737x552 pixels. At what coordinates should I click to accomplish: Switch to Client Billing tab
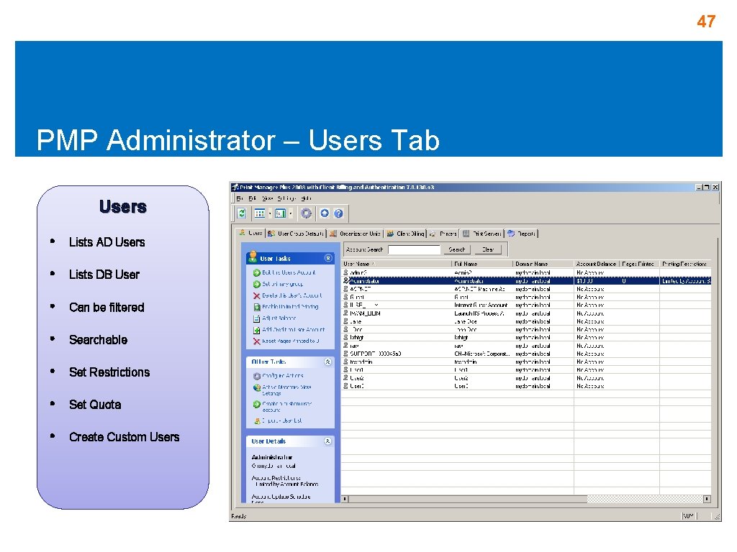click(406, 234)
